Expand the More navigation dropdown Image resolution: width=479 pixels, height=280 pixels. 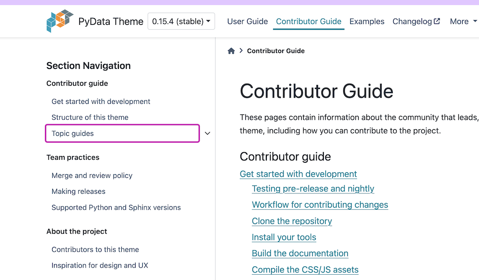pyautogui.click(x=463, y=22)
